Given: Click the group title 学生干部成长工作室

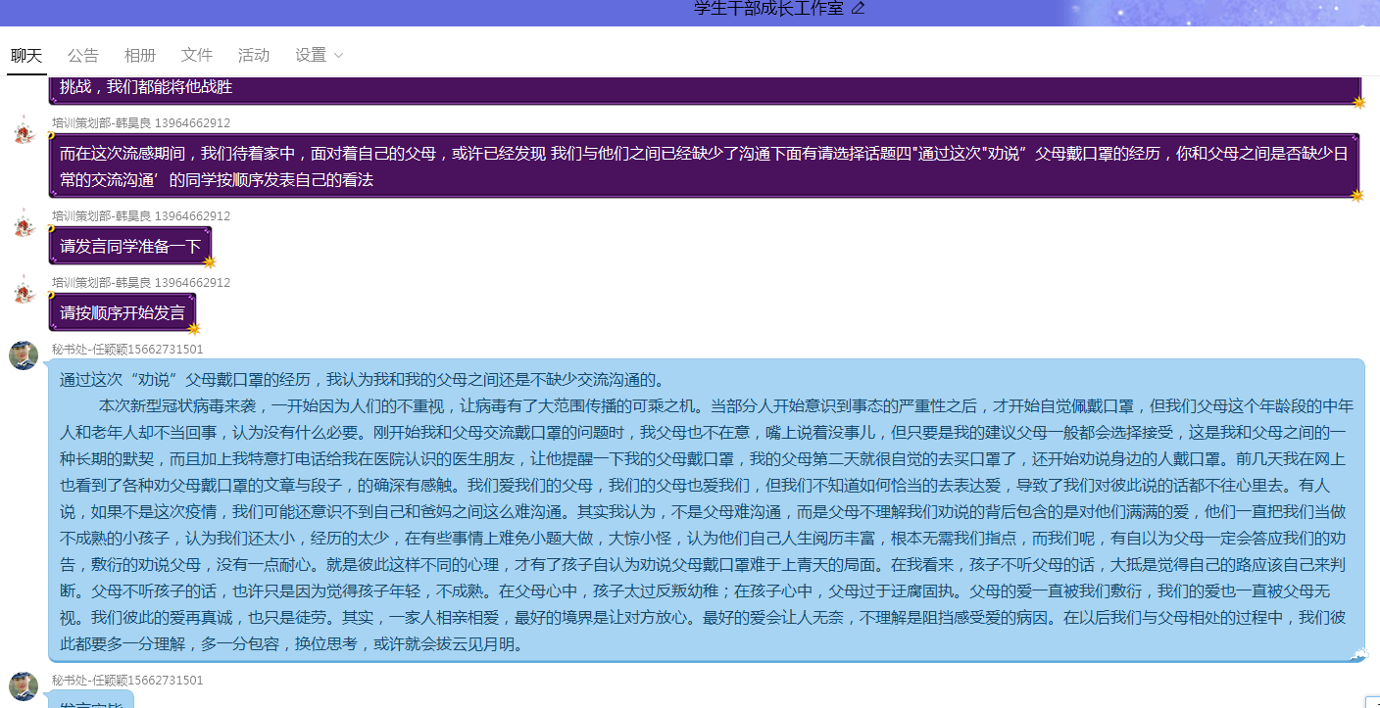Looking at the screenshot, I should point(768,9).
